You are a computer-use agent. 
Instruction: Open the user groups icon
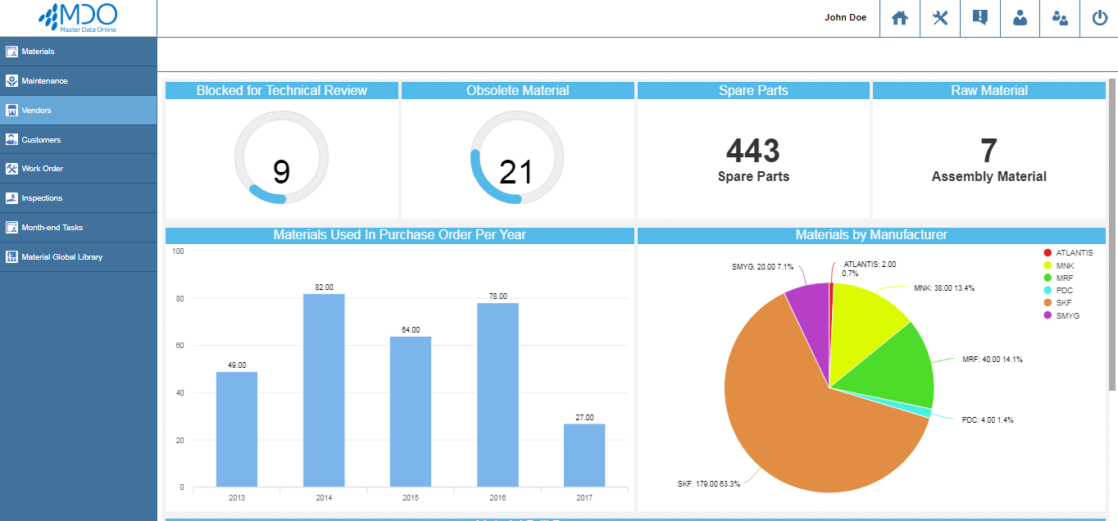[x=1060, y=18]
